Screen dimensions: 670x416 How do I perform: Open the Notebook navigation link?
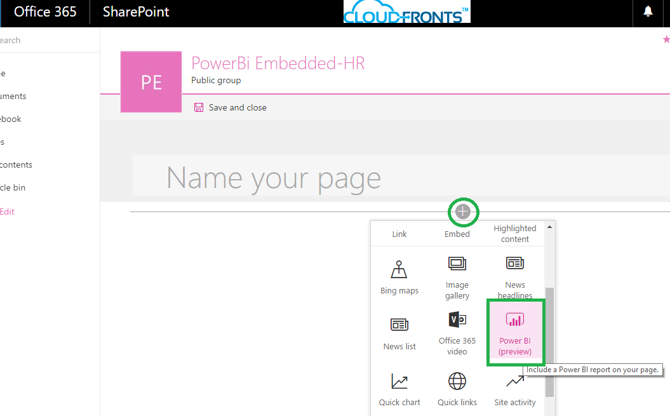(10, 119)
